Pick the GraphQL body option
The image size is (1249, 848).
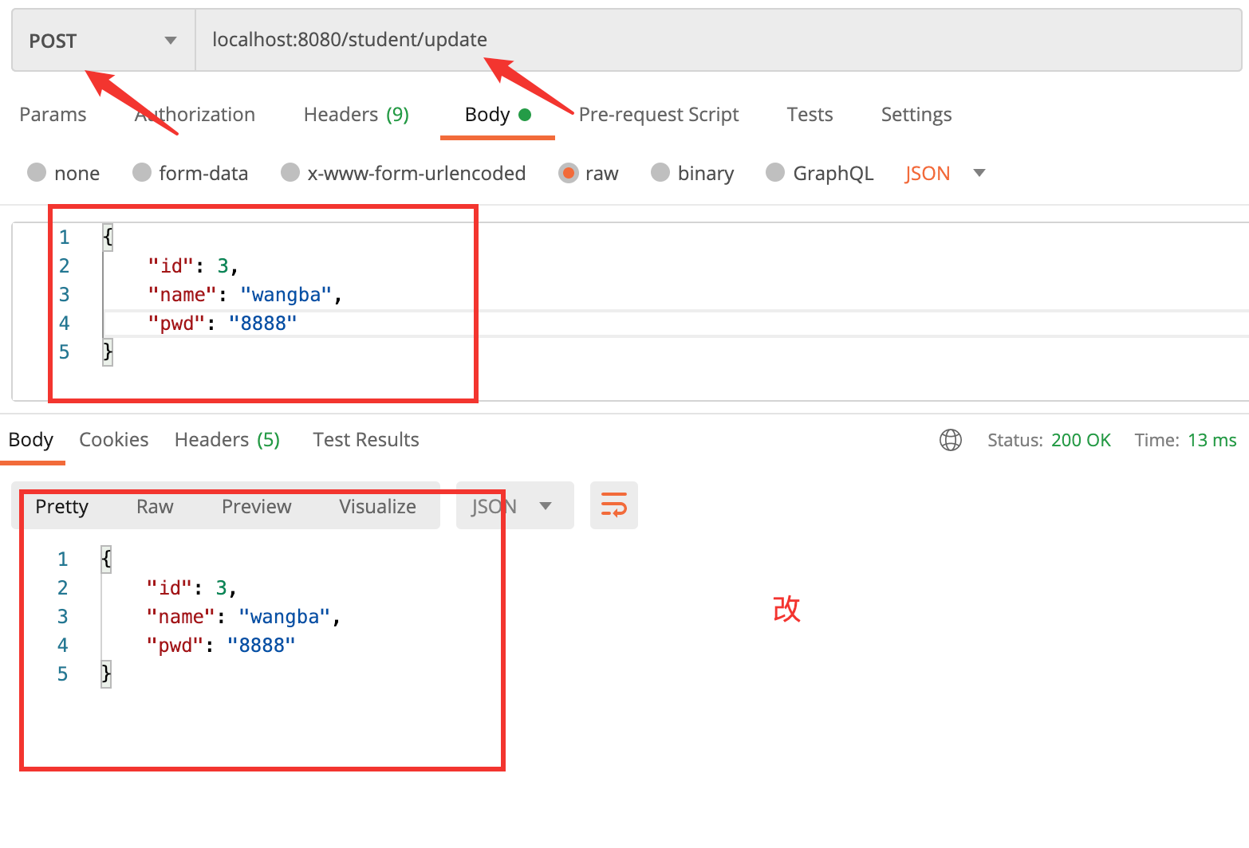[x=775, y=173]
